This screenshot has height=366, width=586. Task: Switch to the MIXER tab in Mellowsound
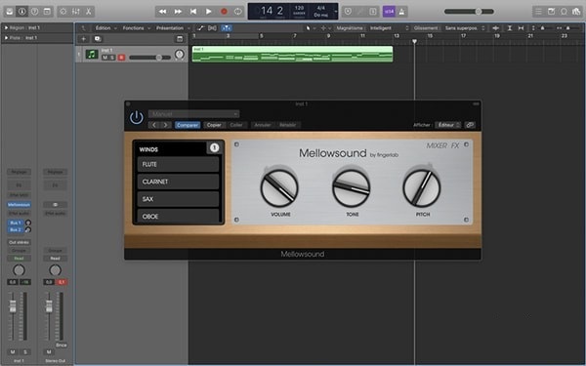point(437,145)
